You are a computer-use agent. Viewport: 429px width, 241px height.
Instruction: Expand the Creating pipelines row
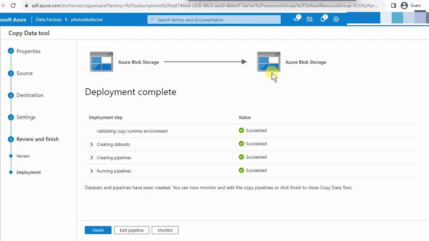91,158
